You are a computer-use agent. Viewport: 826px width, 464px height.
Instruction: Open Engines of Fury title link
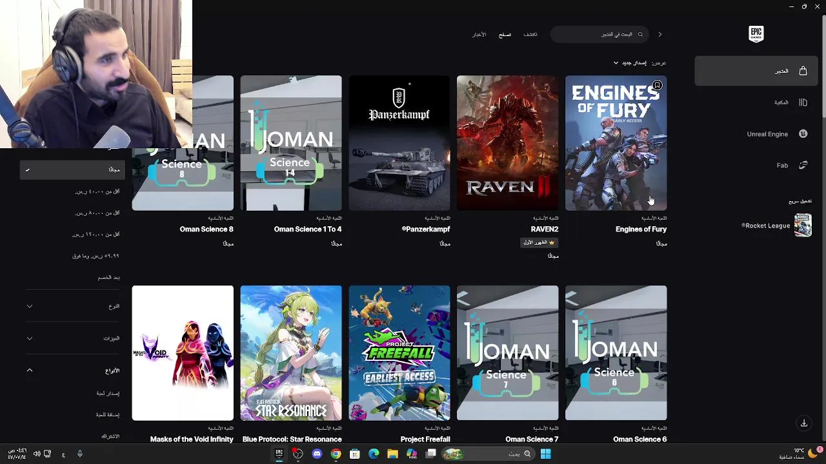point(641,229)
